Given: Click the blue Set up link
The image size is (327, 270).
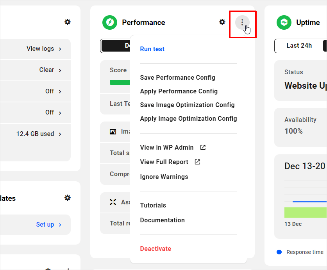Looking at the screenshot, I should point(45,224).
